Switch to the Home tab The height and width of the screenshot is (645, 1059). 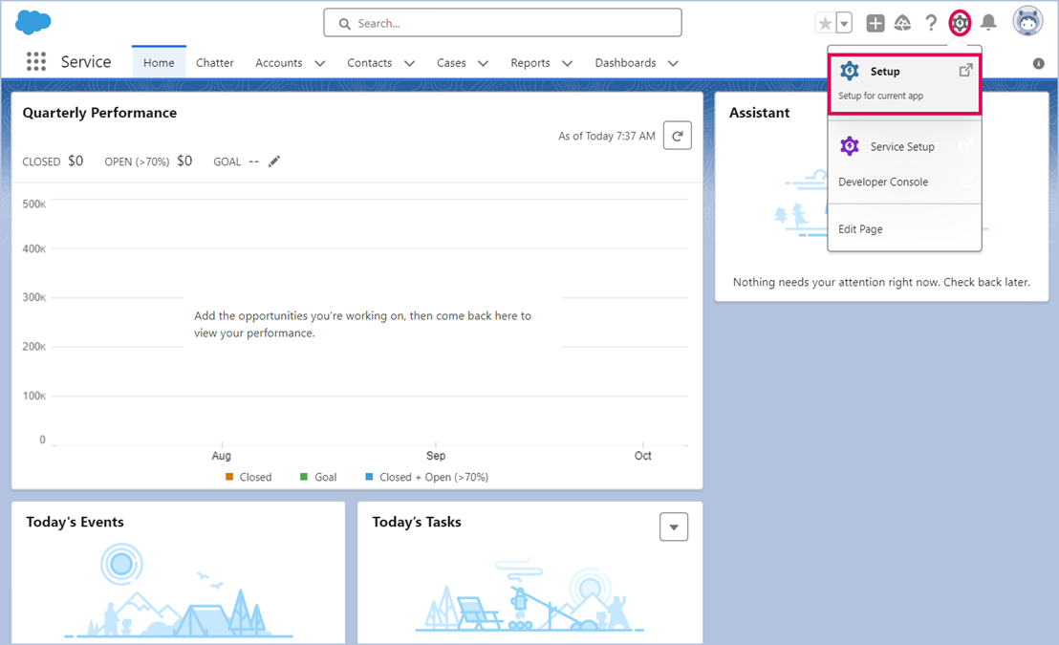[x=159, y=62]
